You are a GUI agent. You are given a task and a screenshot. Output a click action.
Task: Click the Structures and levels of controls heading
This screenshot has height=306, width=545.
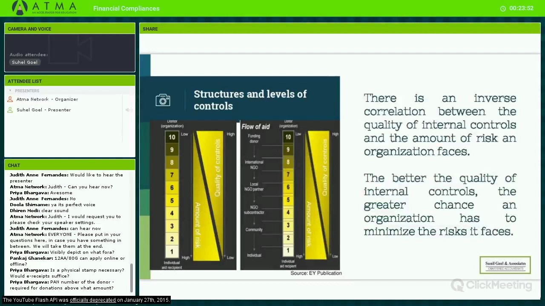250,100
